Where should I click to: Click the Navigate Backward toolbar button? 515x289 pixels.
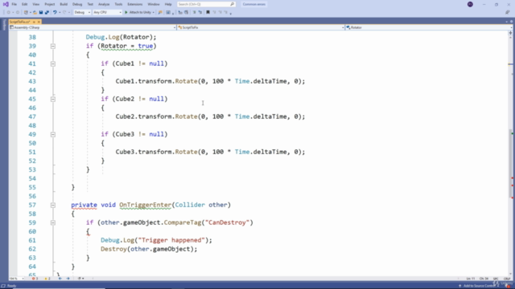(9, 13)
